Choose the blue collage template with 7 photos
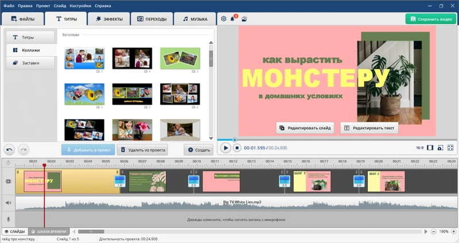The image size is (459, 243). pos(84,58)
